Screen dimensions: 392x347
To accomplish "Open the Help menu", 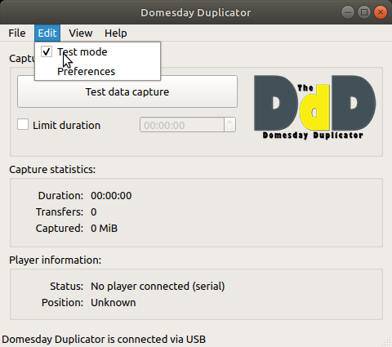I will [116, 33].
